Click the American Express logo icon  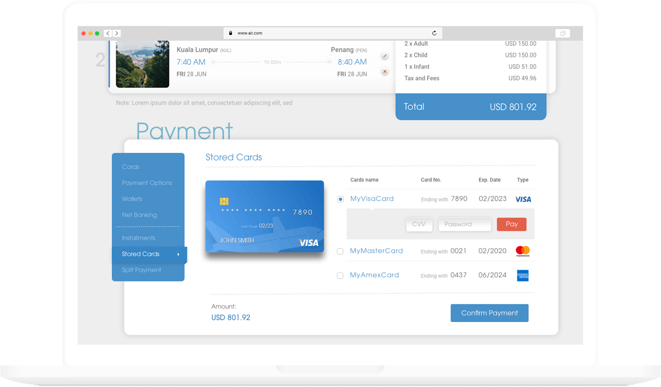522,276
